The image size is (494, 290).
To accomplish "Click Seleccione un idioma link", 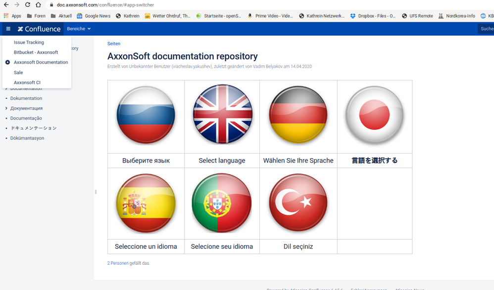I will 146,247.
